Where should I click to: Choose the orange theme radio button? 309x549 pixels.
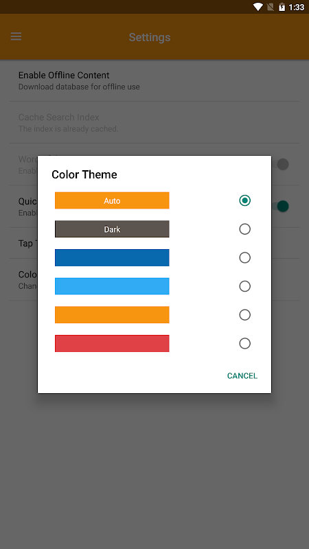pyautogui.click(x=245, y=315)
